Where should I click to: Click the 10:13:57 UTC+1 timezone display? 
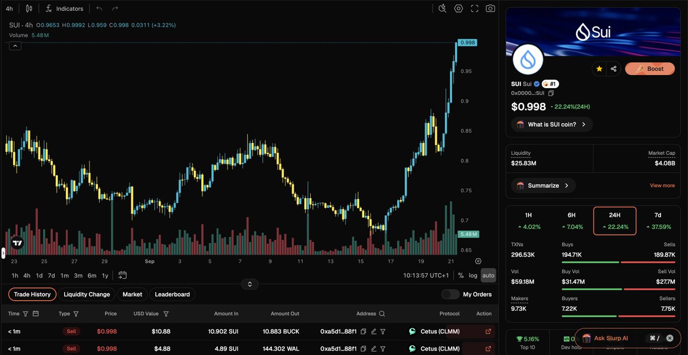[427, 275]
